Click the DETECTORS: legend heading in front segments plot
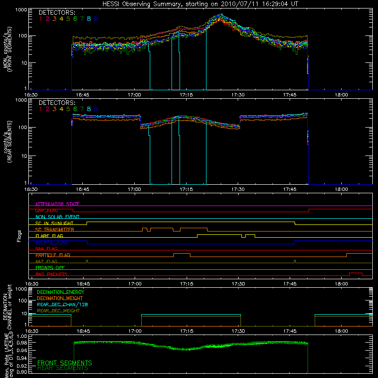The height and width of the screenshot is (378, 378). pyautogui.click(x=57, y=12)
